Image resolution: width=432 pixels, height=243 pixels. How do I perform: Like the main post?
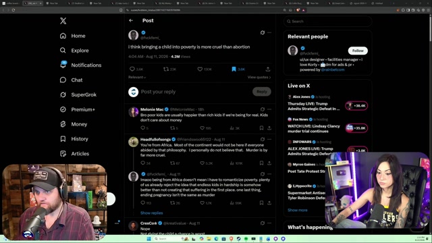(200, 69)
